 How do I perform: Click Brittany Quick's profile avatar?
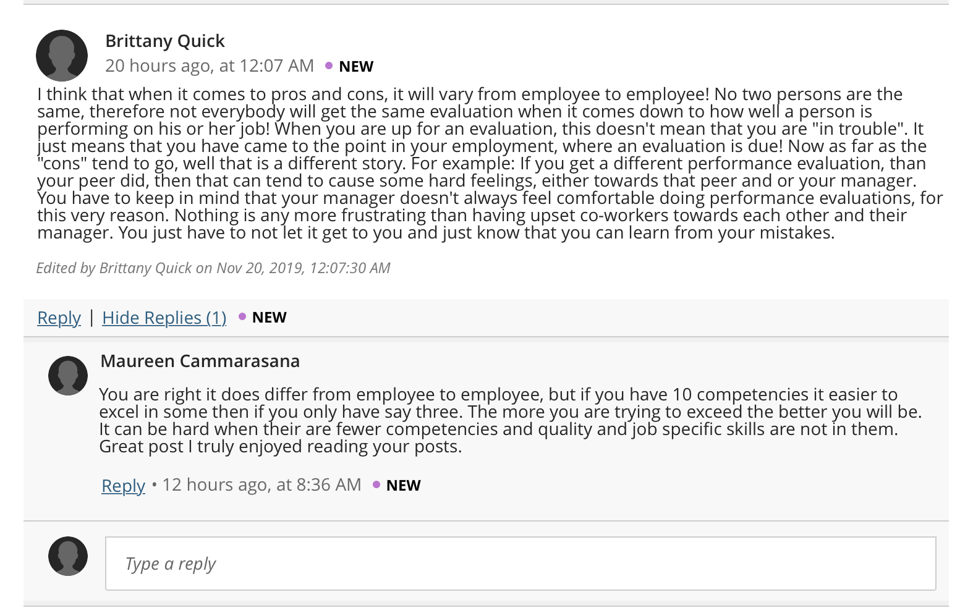click(x=62, y=56)
